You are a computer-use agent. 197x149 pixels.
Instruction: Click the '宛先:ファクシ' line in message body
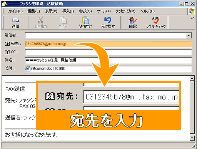[x=20, y=100]
